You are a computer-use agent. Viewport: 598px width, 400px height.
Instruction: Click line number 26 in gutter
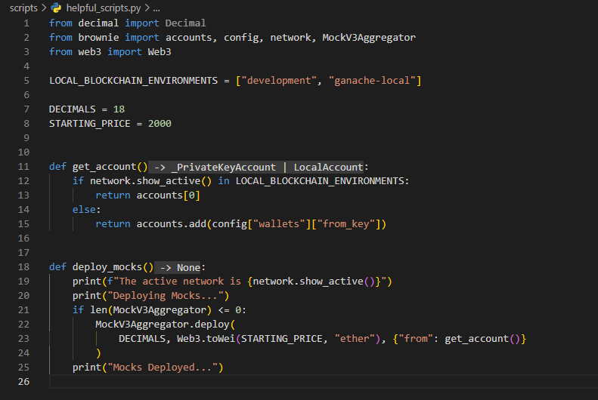click(23, 382)
